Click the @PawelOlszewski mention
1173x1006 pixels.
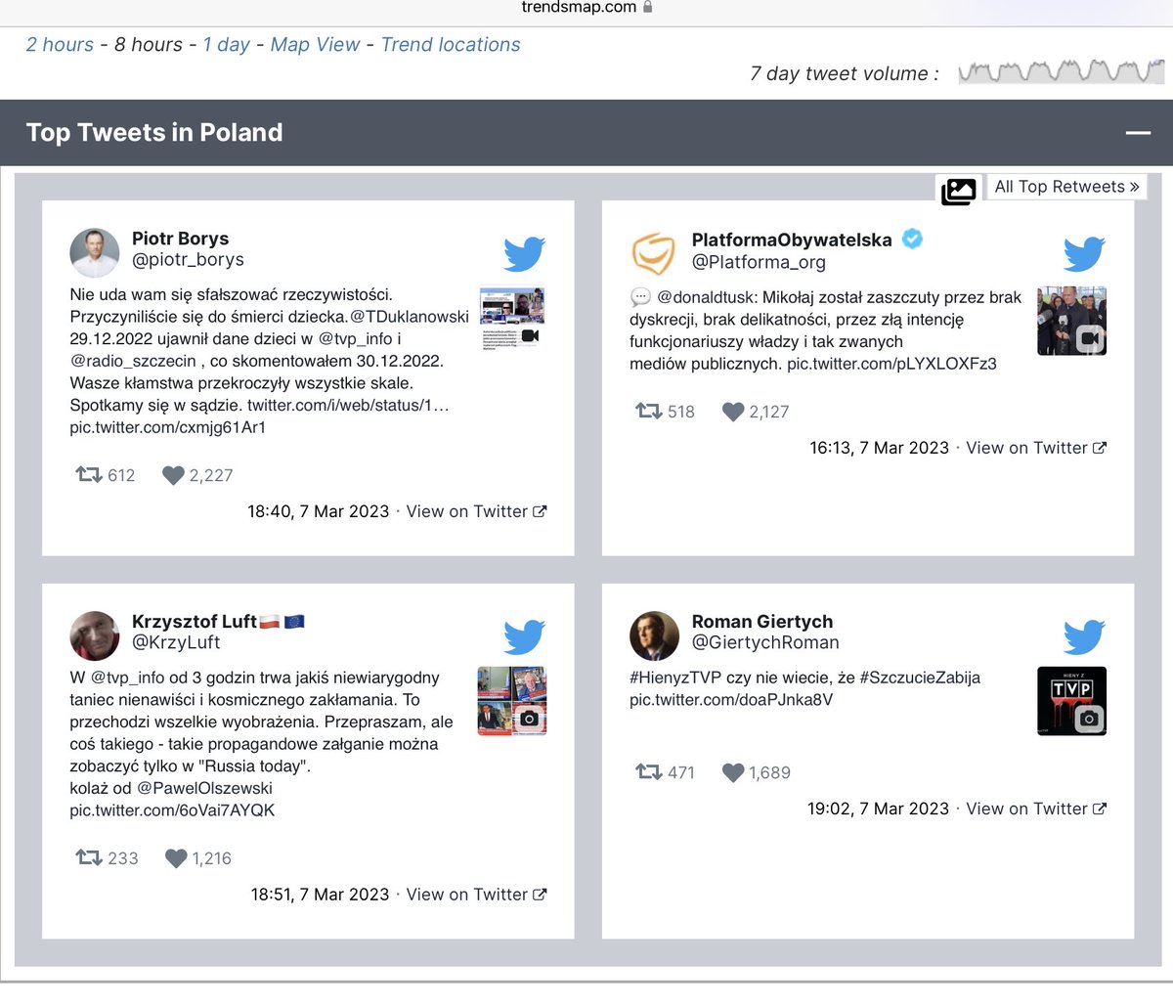tap(204, 788)
